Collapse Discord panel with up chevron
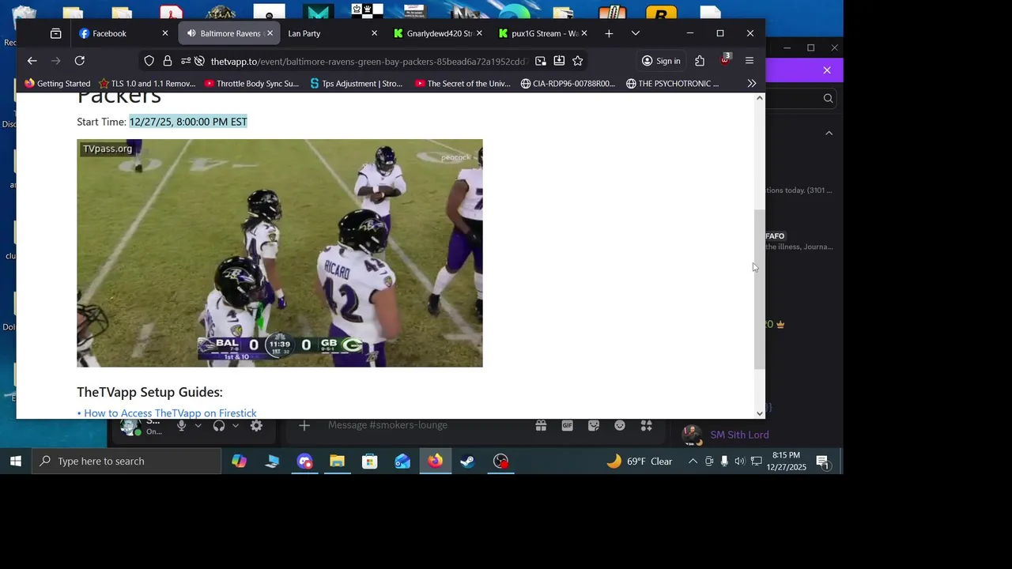1012x569 pixels. click(829, 134)
